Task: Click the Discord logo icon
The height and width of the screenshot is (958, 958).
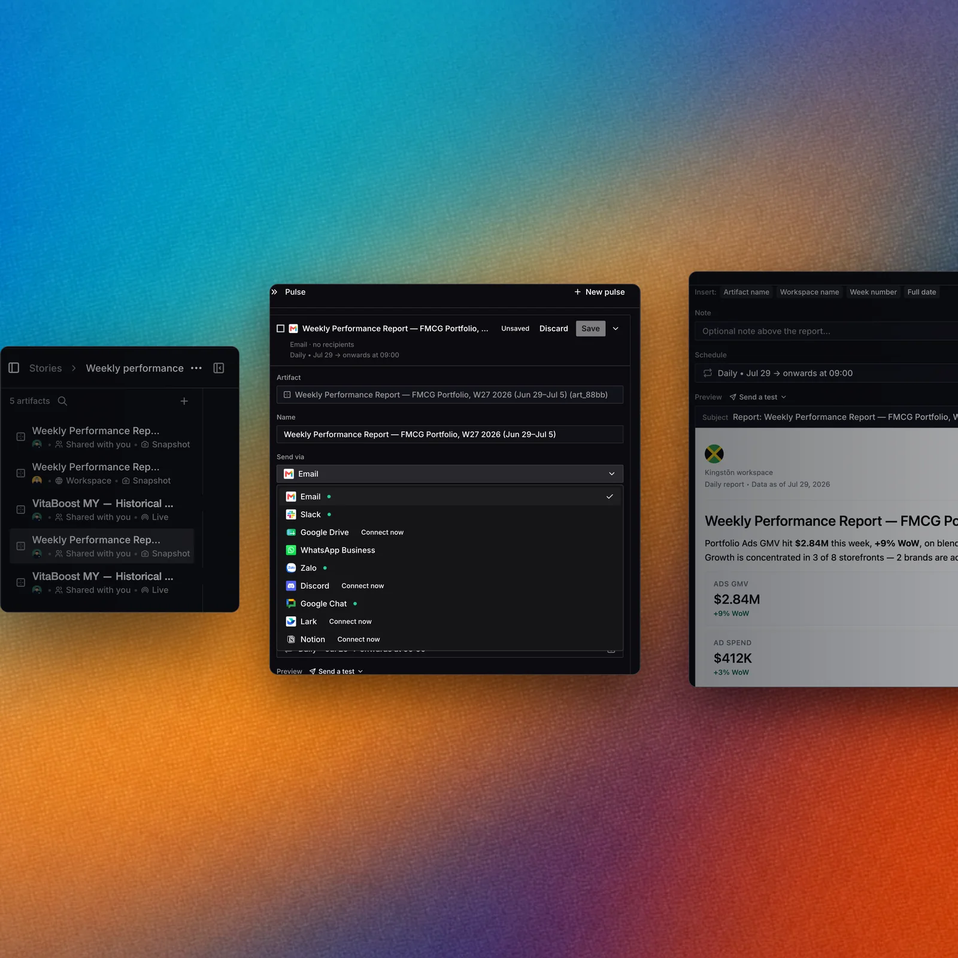Action: coord(291,586)
